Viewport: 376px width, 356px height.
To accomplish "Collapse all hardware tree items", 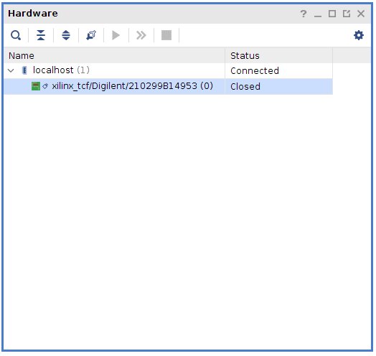I will coord(41,35).
